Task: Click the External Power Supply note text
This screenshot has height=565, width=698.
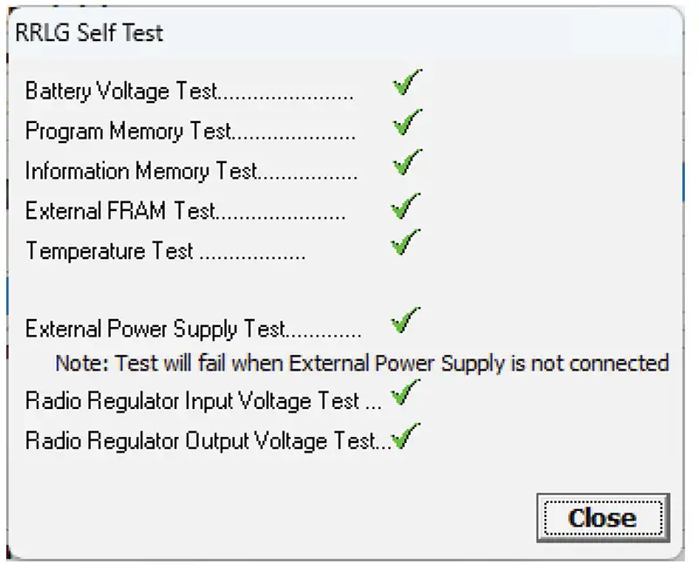Action: pyautogui.click(x=361, y=363)
